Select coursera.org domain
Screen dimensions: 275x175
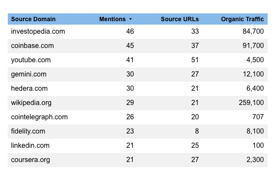pos(30,160)
